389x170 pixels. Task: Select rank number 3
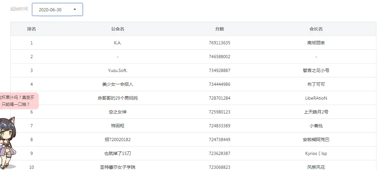[32, 70]
